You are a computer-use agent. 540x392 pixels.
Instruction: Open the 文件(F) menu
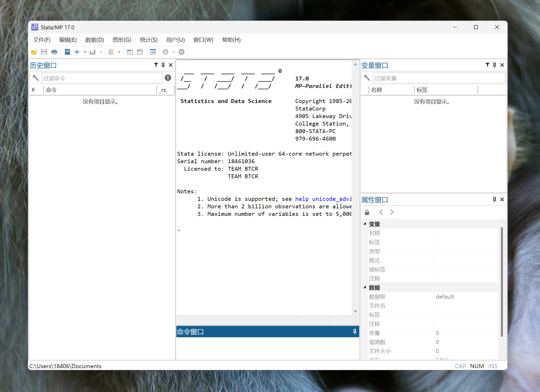click(x=42, y=40)
